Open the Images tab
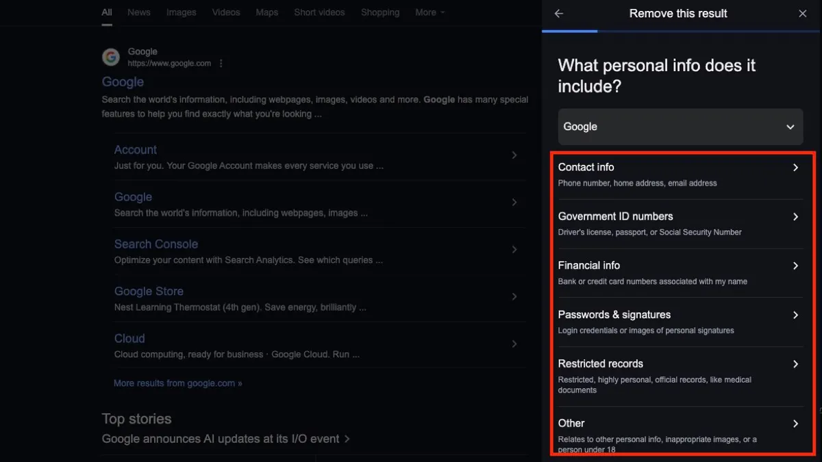 (x=181, y=12)
